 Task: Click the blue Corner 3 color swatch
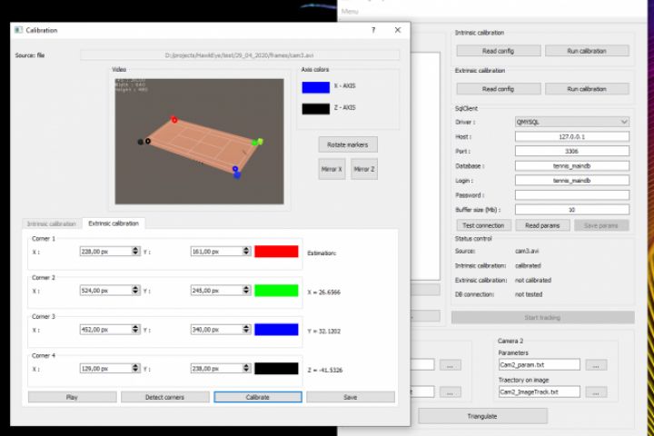(276, 330)
